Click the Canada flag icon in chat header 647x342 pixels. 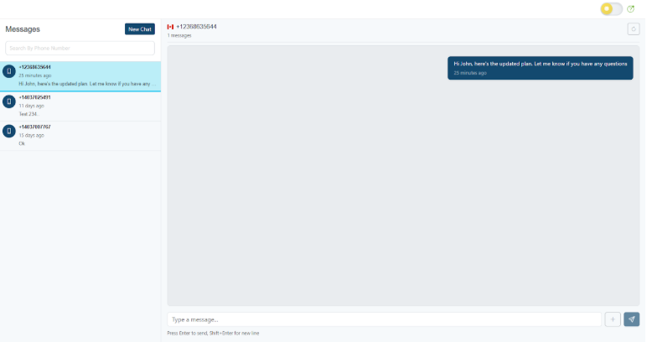170,27
